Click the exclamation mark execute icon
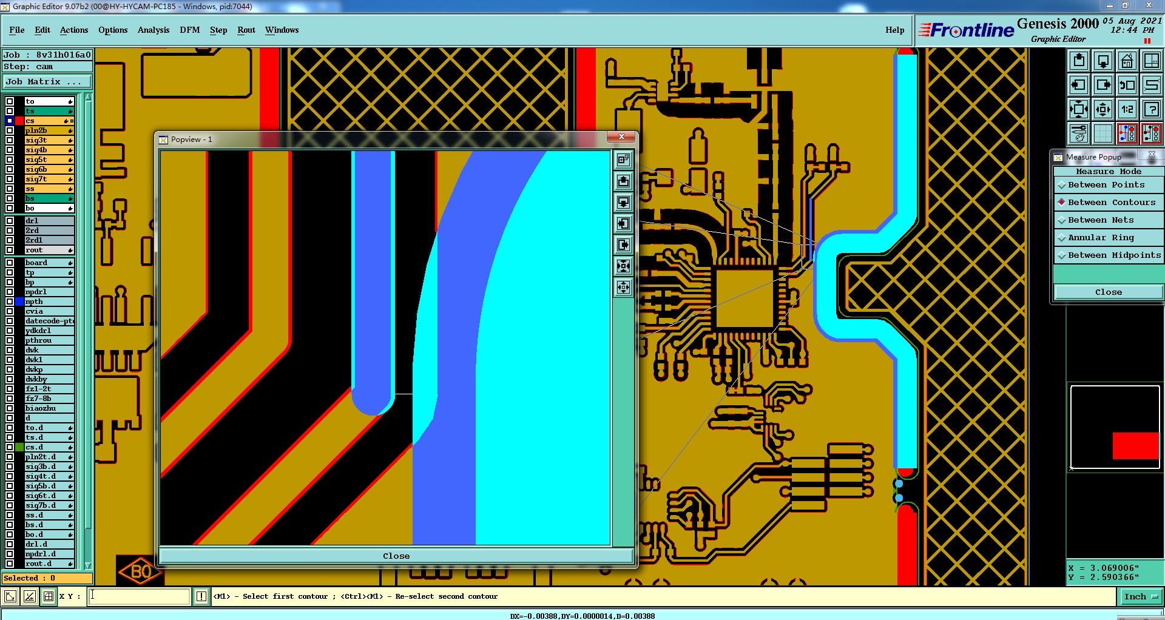The width and height of the screenshot is (1165, 620). click(x=201, y=596)
